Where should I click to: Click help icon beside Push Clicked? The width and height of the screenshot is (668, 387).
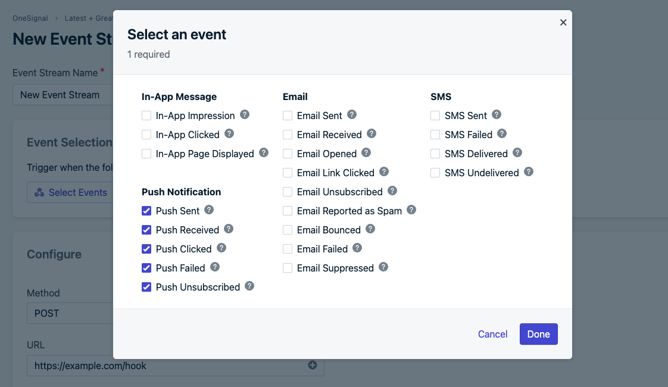(x=221, y=248)
